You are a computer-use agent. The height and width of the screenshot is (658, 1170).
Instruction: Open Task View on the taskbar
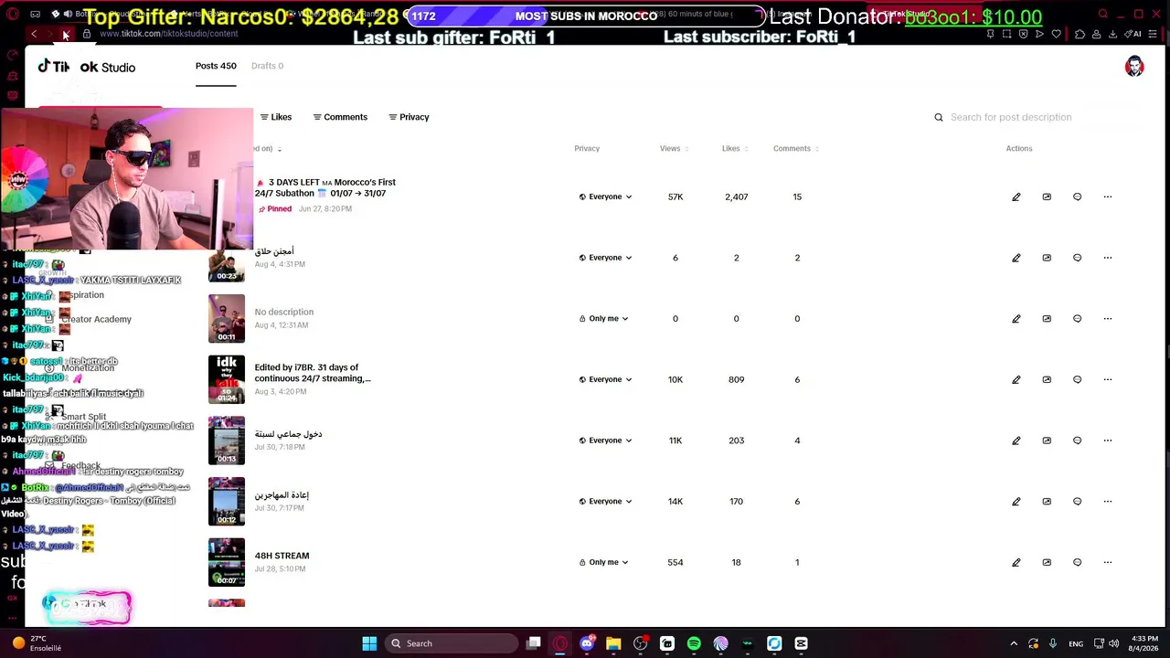point(534,643)
